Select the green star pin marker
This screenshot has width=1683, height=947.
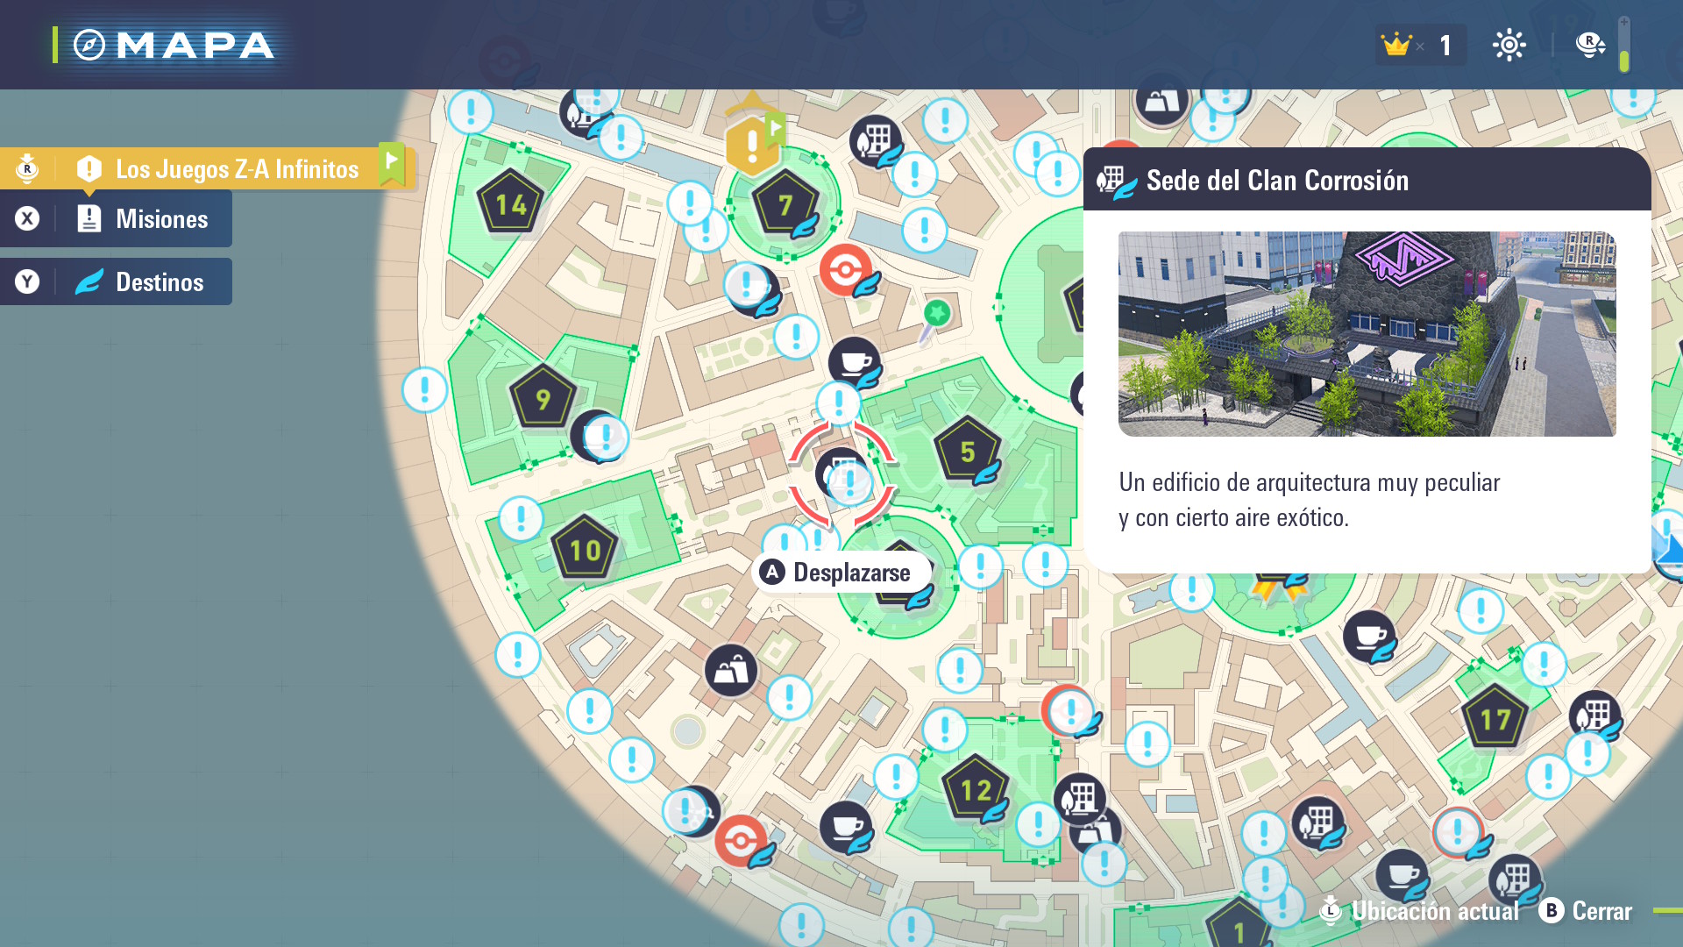point(936,313)
